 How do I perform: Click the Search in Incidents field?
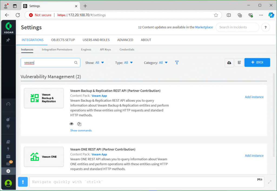coord(237,27)
